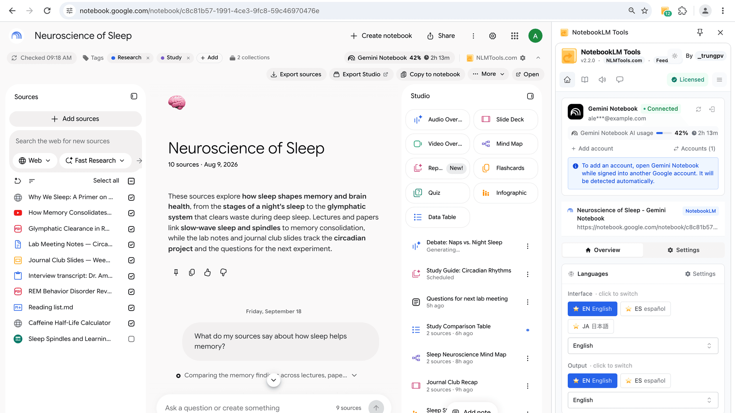Screen dimensions: 735x413
Task: Pin the summary with the pin icon
Action: click(176, 272)
